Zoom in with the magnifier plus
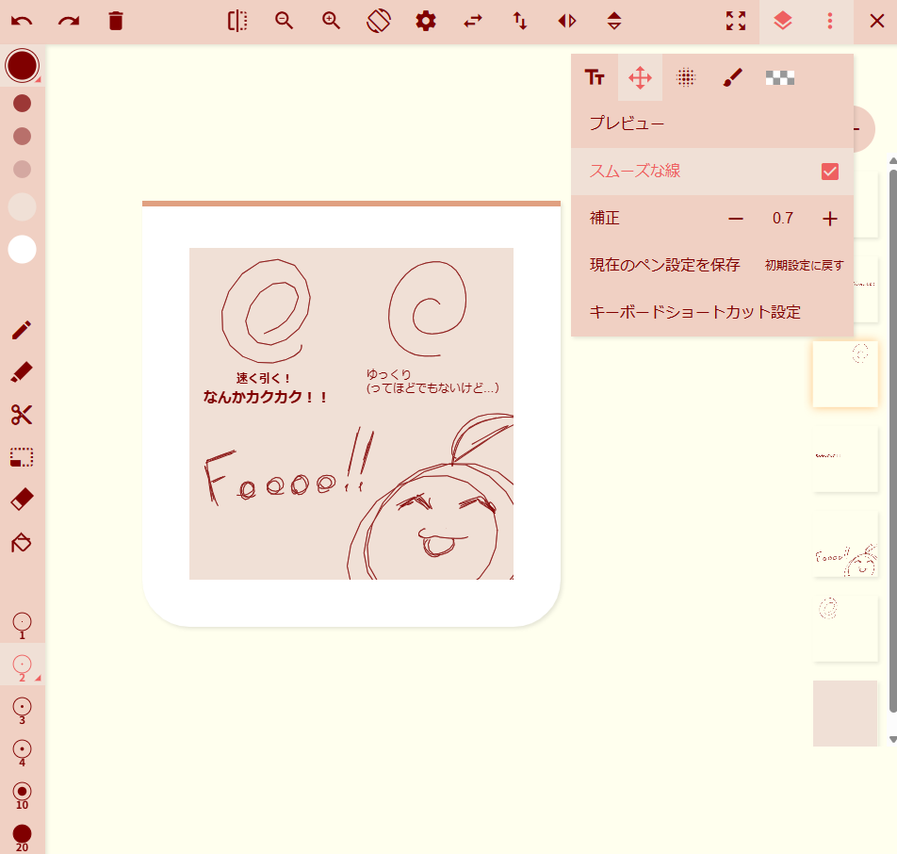The height and width of the screenshot is (854, 897). point(332,21)
